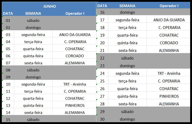Select the sexta-feira cell for date 14

point(33,113)
